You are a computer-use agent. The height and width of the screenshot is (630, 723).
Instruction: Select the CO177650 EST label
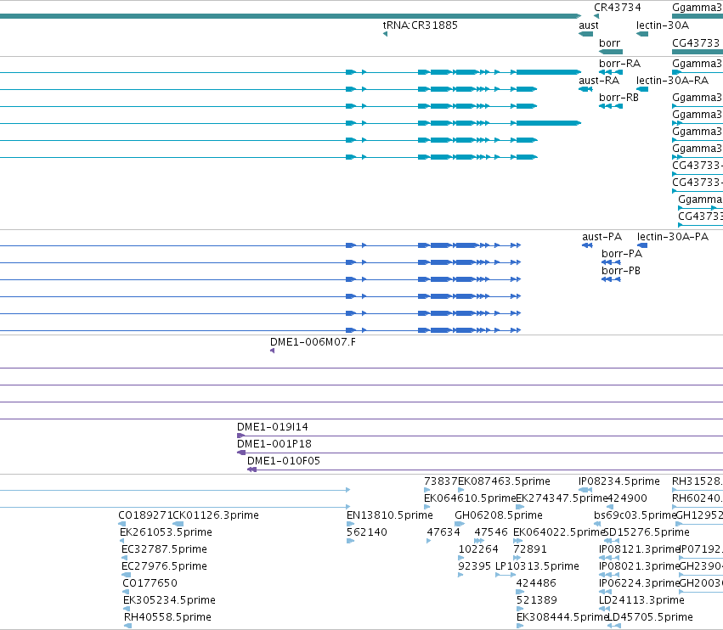[x=150, y=583]
